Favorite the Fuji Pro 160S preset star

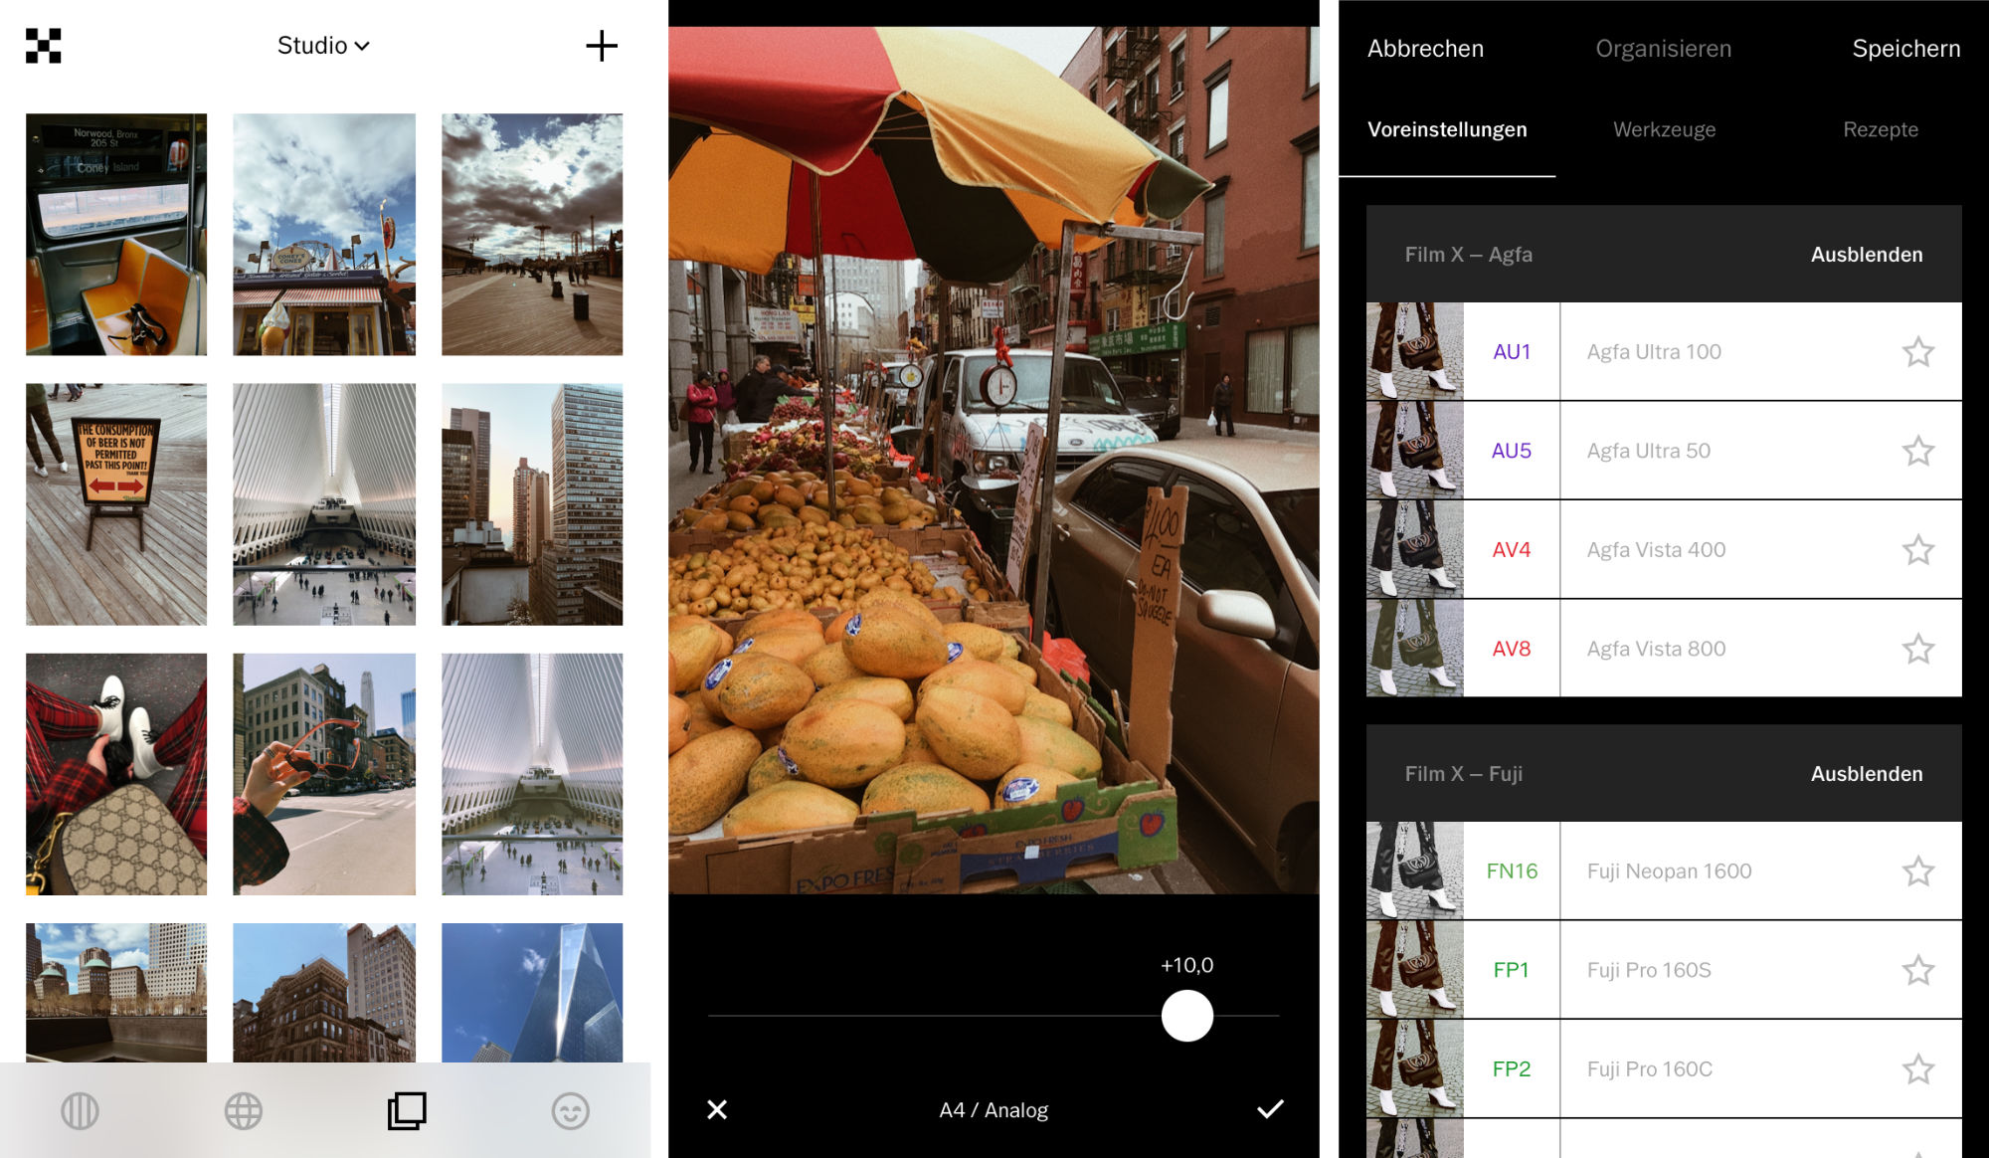1918,970
